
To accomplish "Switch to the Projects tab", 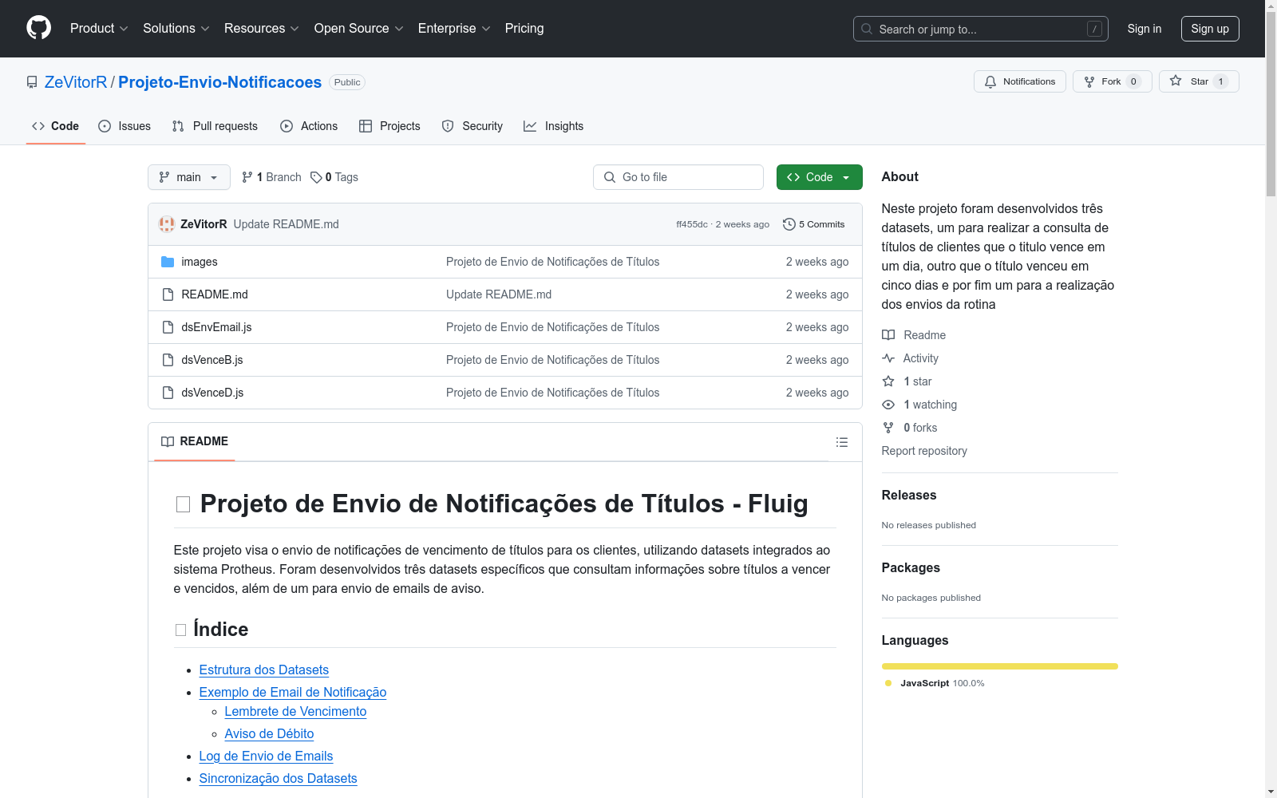I will pyautogui.click(x=389, y=126).
